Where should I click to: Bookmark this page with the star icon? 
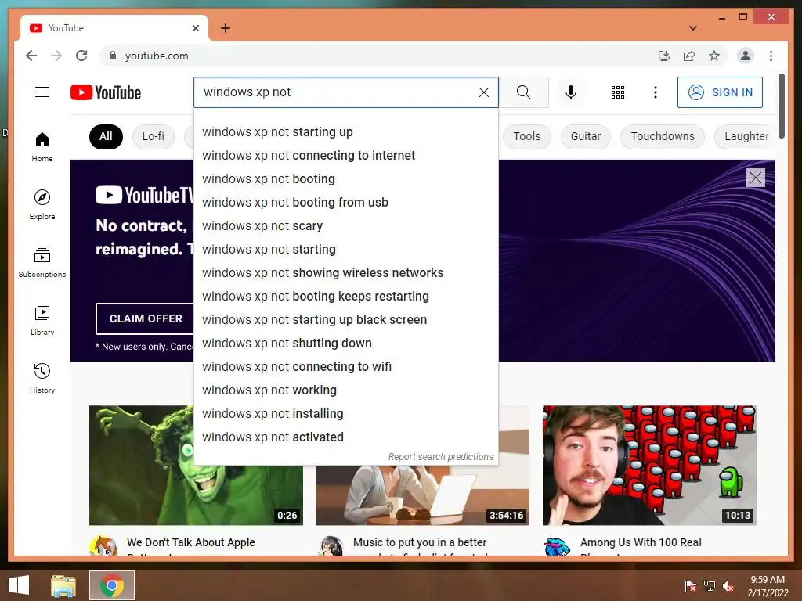click(x=714, y=56)
